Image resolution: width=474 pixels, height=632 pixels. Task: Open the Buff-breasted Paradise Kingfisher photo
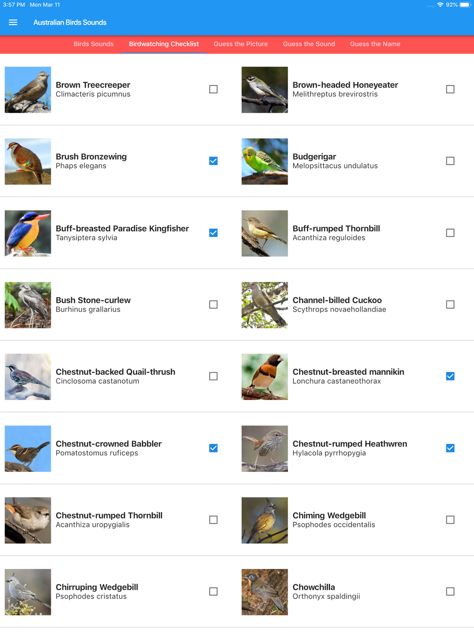pos(28,233)
